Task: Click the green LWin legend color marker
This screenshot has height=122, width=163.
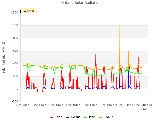Action: pyautogui.click(x=85, y=117)
